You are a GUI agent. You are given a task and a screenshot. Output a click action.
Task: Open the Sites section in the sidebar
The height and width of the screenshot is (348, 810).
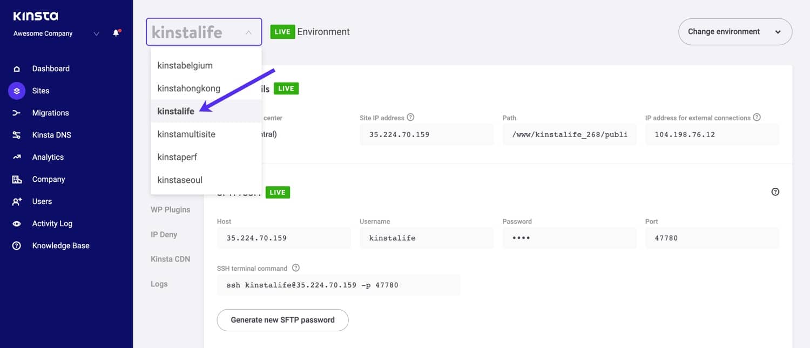[40, 91]
